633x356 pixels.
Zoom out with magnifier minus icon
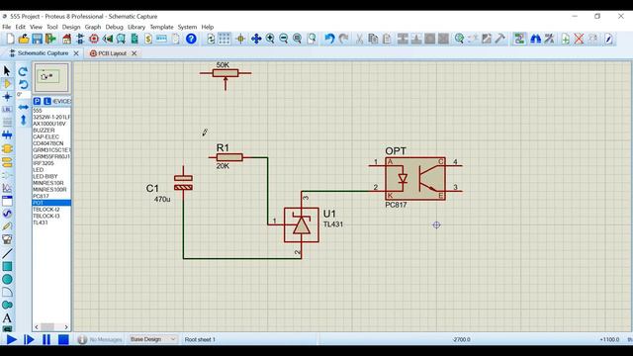(284, 39)
